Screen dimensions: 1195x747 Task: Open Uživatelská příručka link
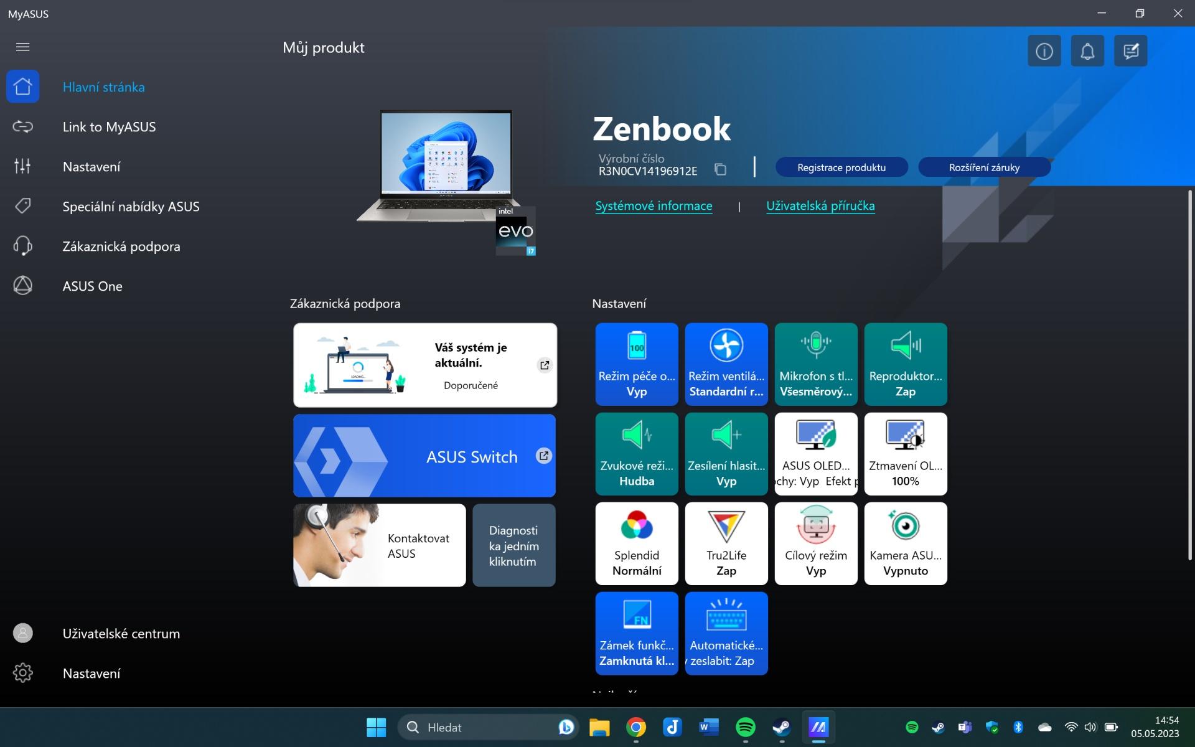(820, 206)
